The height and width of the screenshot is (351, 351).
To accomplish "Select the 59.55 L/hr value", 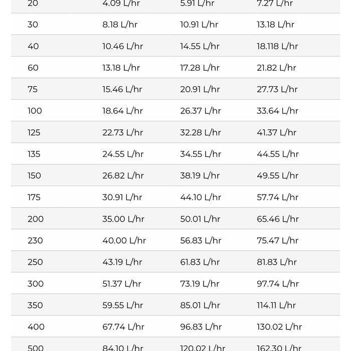I will tap(122, 305).
